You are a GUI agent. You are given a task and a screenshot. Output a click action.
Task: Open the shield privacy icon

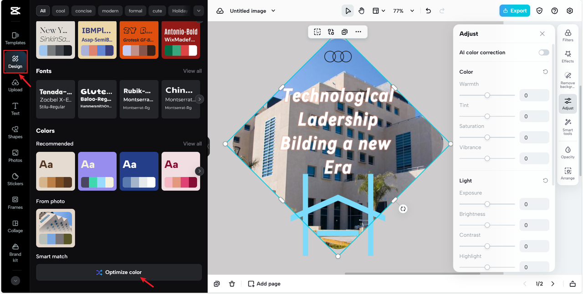click(539, 11)
